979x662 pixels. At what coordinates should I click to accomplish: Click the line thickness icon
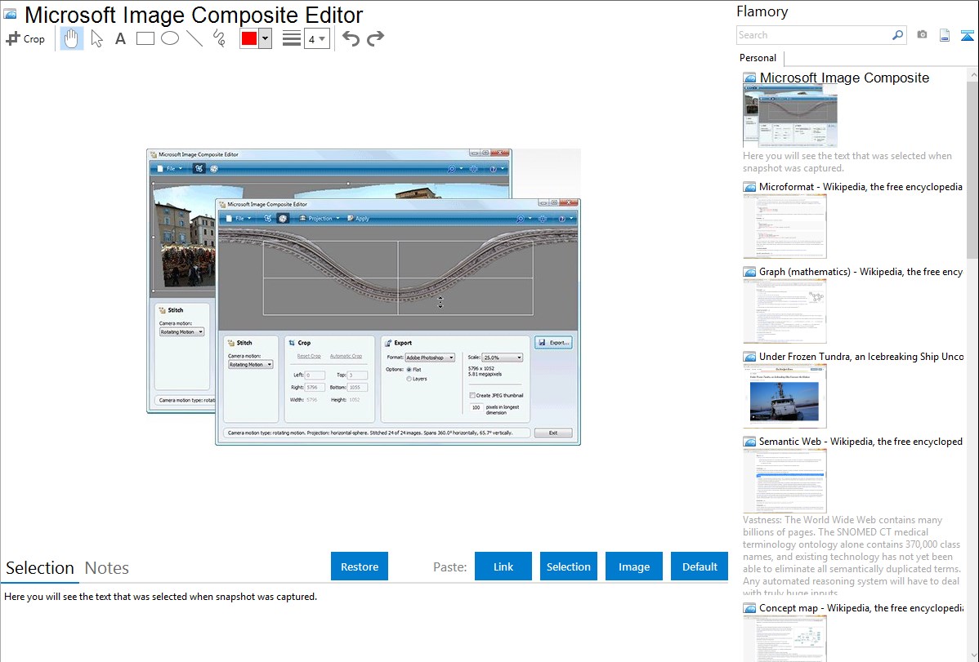[291, 38]
